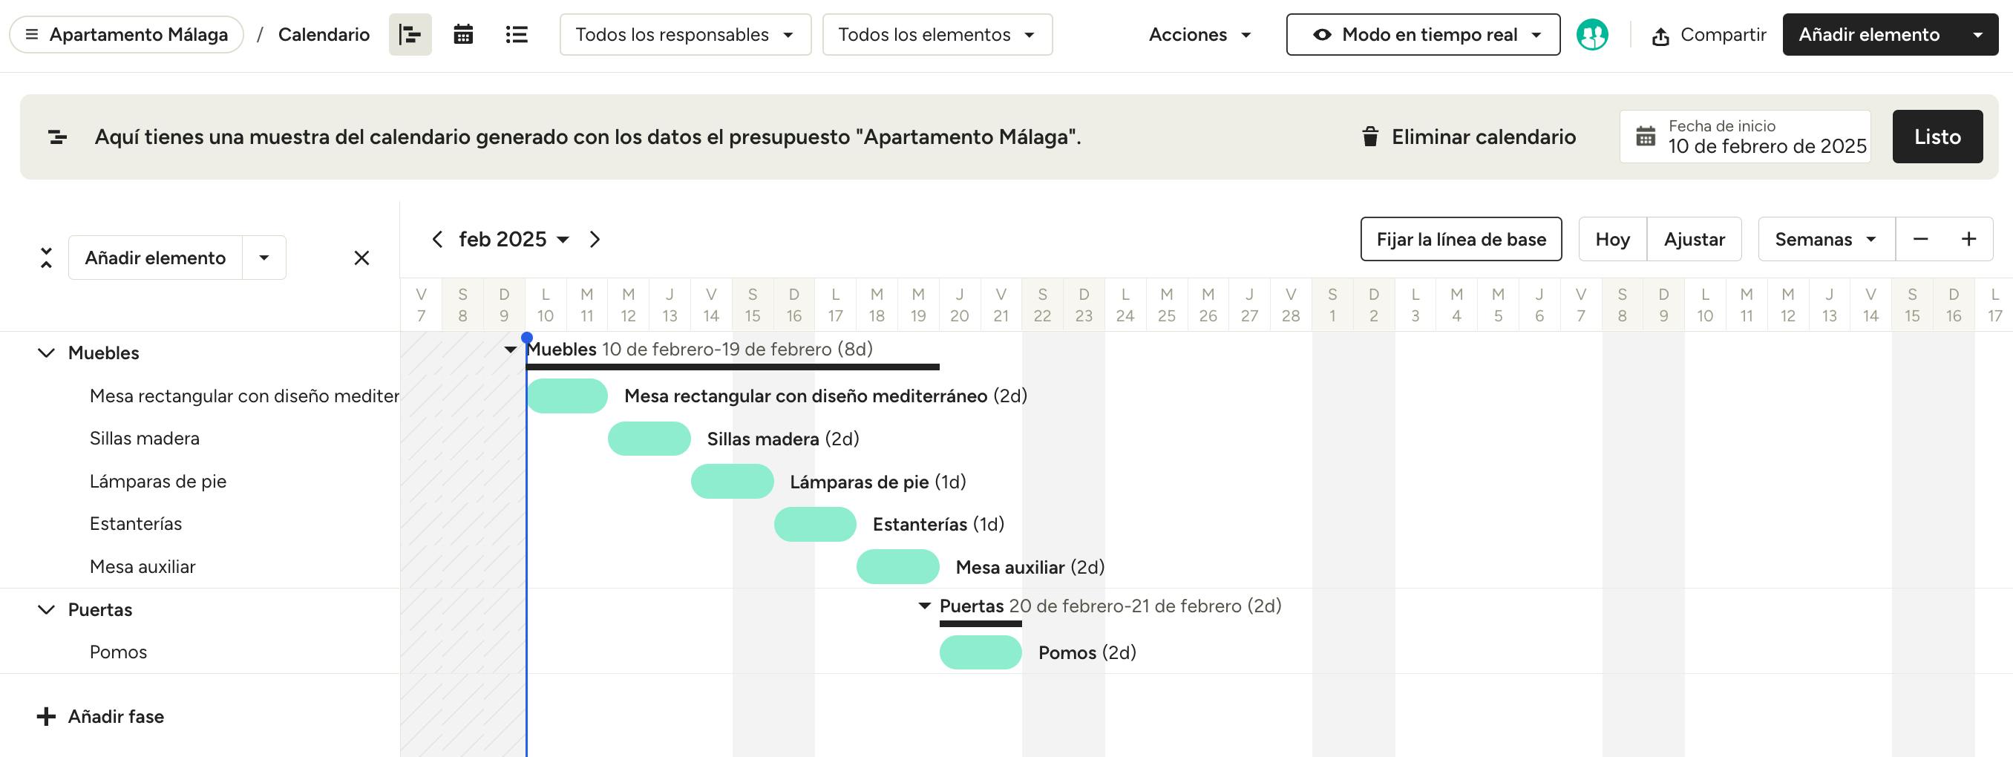Screen dimensions: 2013x757
Task: Zoom out the timeline with minus
Action: (x=1920, y=239)
